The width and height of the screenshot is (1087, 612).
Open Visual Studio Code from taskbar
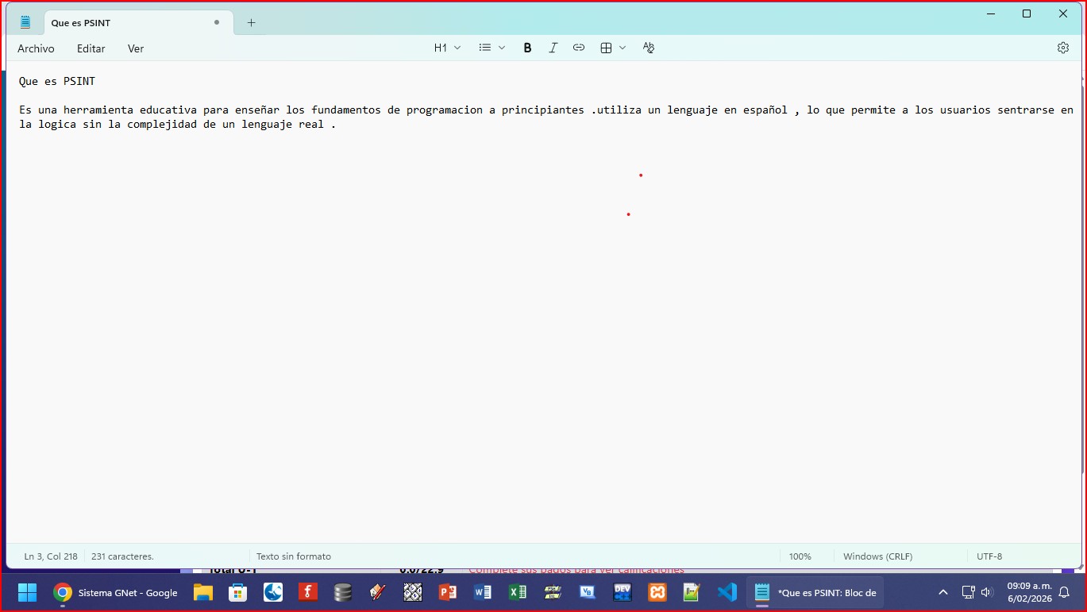[727, 592]
